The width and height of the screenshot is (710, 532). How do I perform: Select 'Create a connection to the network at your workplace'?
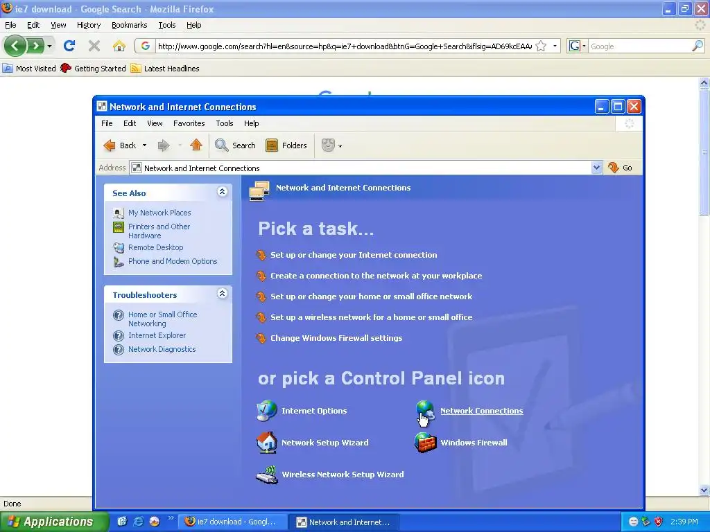pyautogui.click(x=376, y=276)
